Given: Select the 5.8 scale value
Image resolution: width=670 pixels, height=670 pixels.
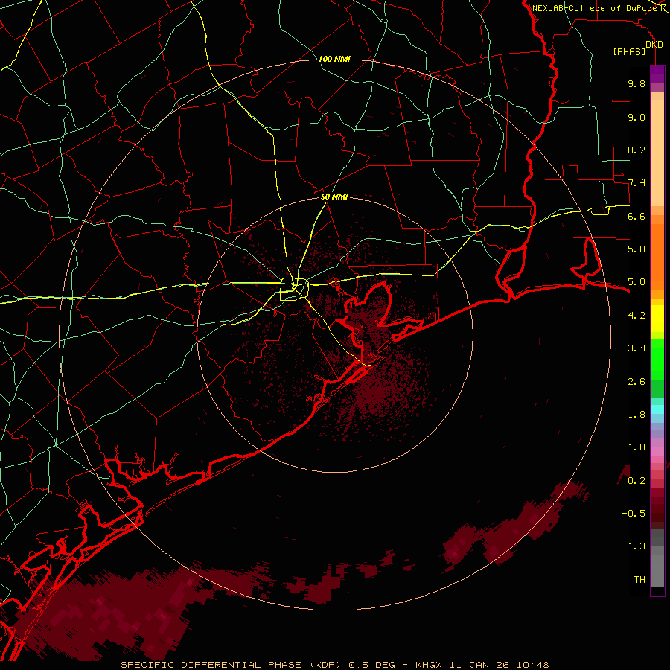Looking at the screenshot, I should [636, 249].
